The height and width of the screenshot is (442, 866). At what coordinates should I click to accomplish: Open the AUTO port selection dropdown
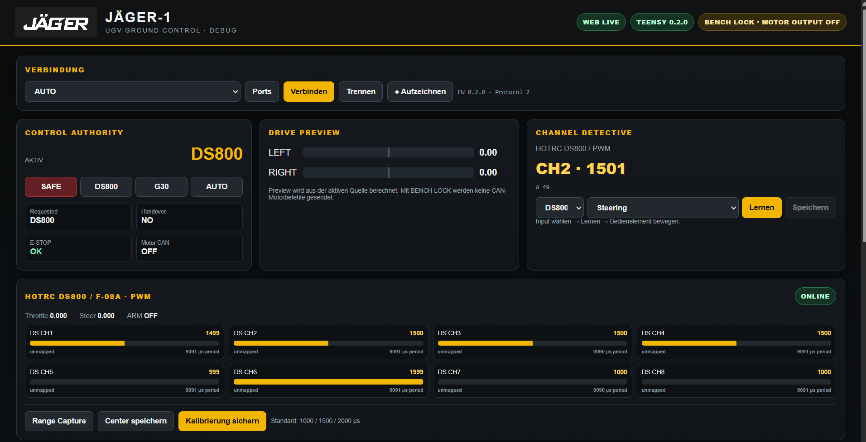tap(133, 91)
